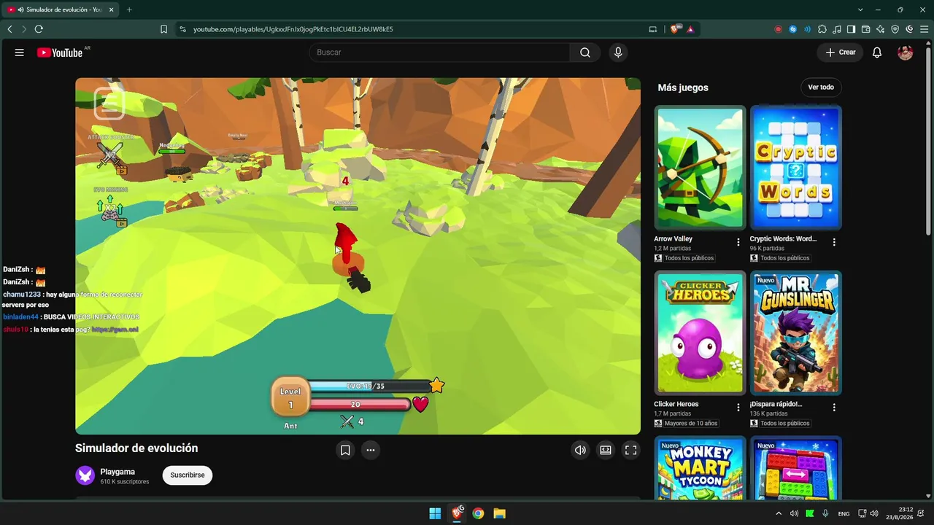The width and height of the screenshot is (934, 525).
Task: Open the Brave Rewards triangle icon
Action: coord(690,29)
